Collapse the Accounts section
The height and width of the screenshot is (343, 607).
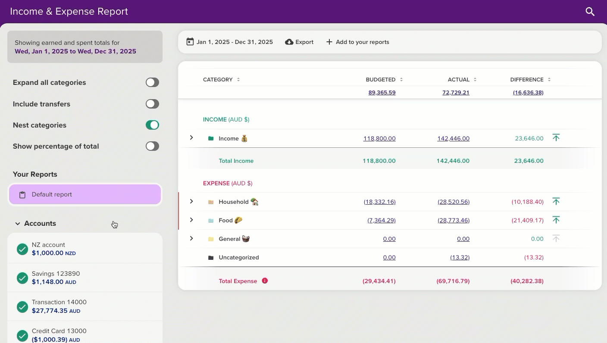click(18, 224)
